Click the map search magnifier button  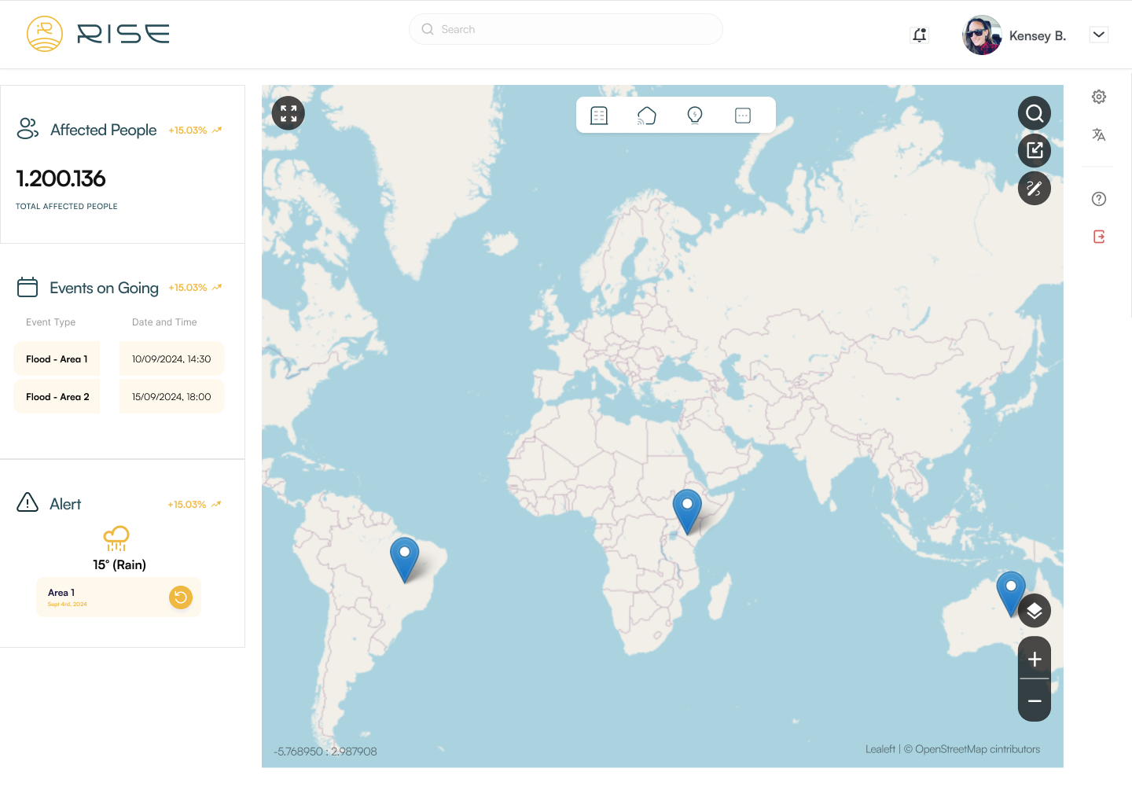pos(1035,113)
